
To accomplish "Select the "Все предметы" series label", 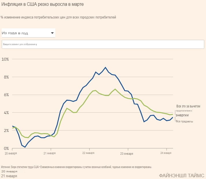I will tap(184, 122).
